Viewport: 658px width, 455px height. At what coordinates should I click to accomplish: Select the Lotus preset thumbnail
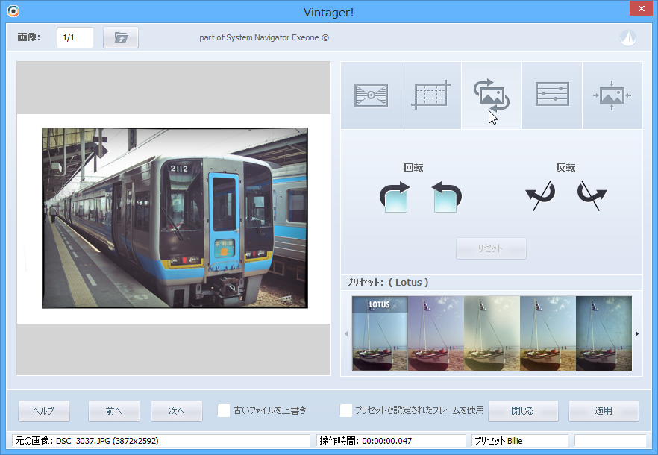379,333
